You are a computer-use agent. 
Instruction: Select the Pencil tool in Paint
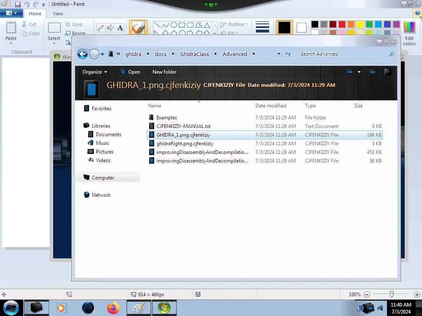tap(101, 28)
